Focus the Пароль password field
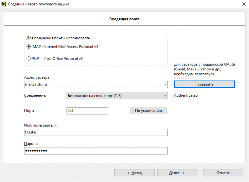This screenshot has height=182, width=249. [x=96, y=151]
